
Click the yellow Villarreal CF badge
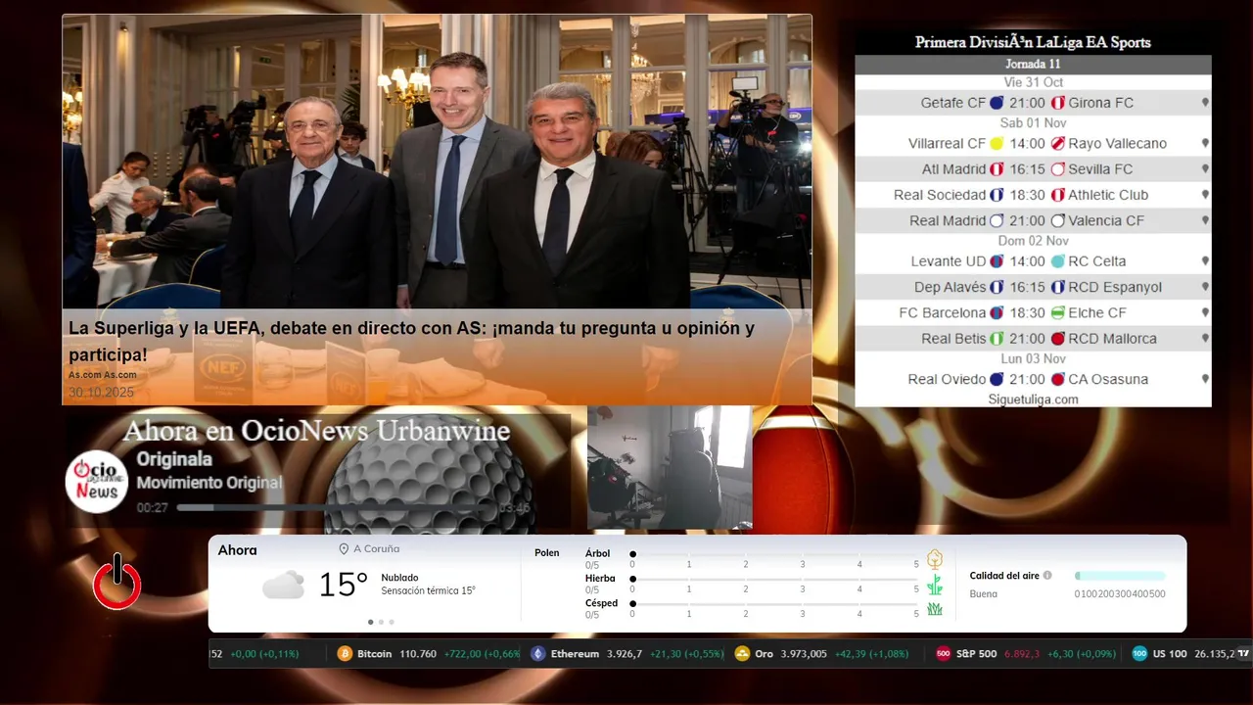point(997,144)
